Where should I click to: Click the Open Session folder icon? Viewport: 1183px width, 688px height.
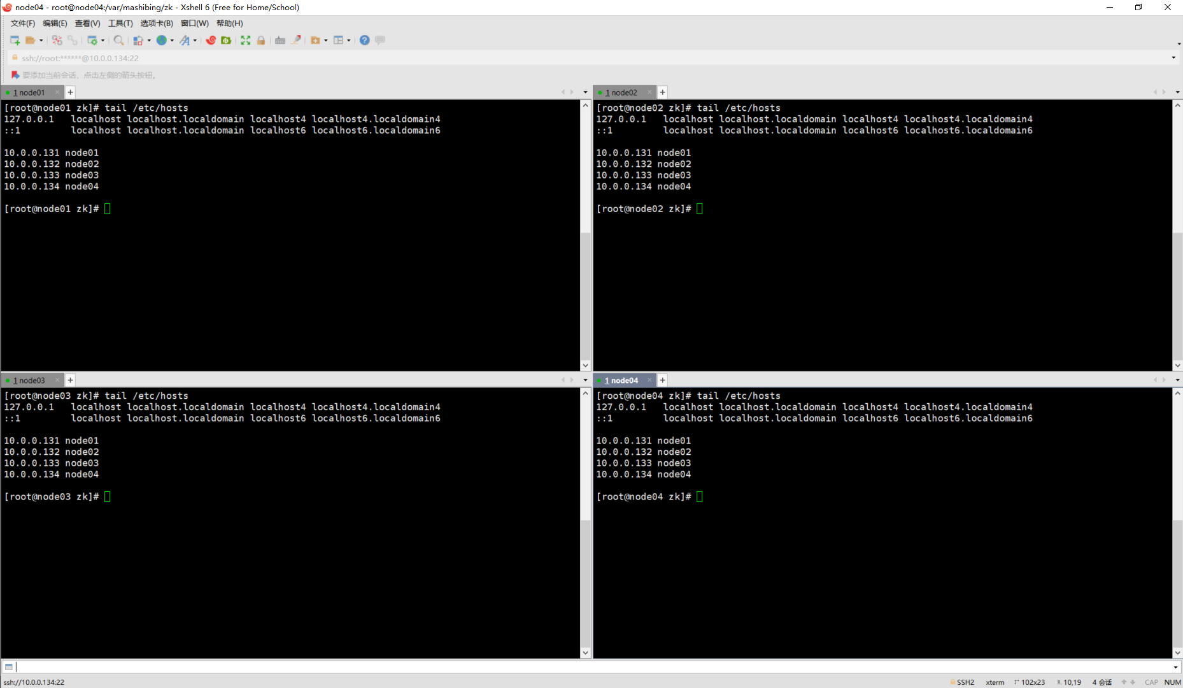(30, 40)
